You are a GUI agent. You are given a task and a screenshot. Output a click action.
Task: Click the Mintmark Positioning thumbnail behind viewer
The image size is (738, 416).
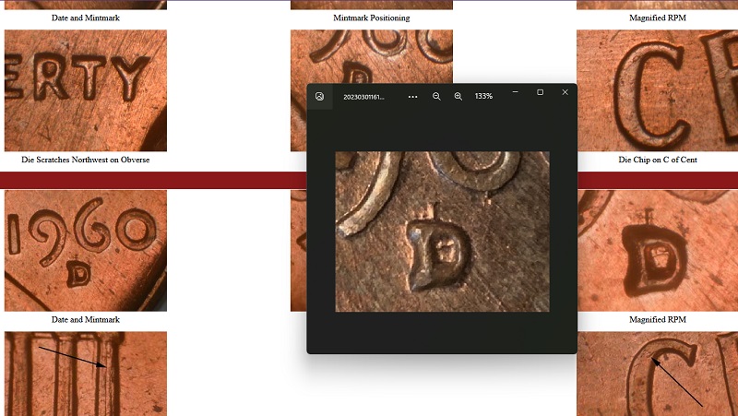pos(372,56)
